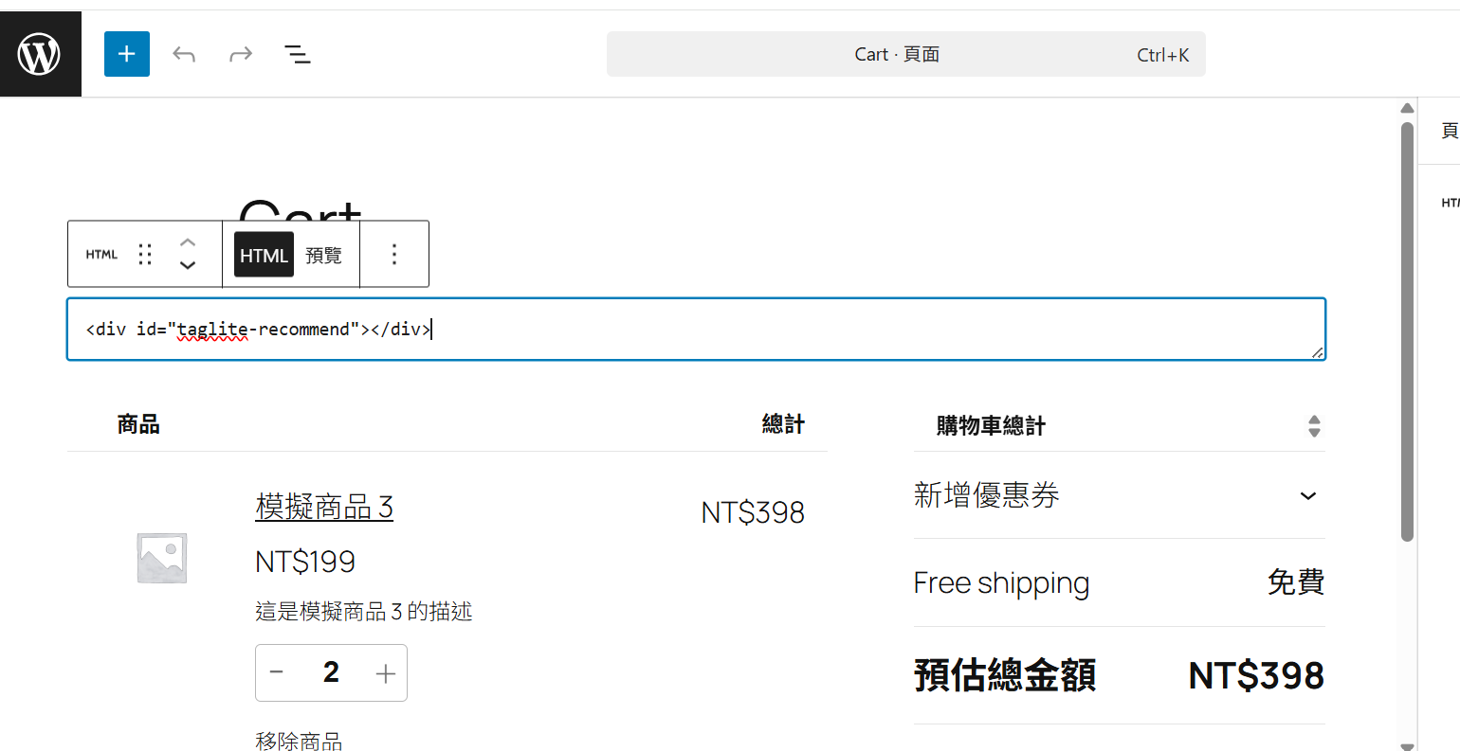The height and width of the screenshot is (751, 1460).
Task: Select the HTML editing mode tab
Action: 264,254
